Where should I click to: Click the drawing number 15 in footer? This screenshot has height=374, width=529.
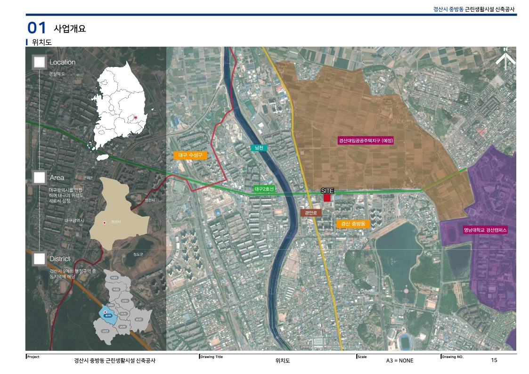coord(494,360)
